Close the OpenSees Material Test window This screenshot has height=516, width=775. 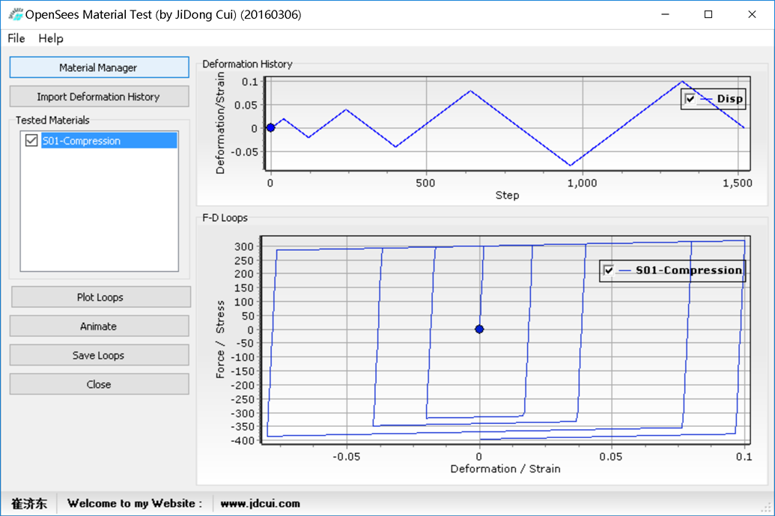tap(752, 14)
